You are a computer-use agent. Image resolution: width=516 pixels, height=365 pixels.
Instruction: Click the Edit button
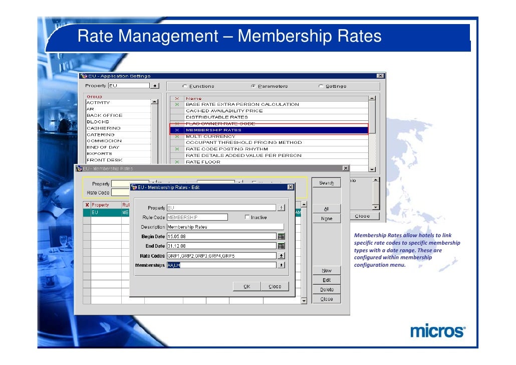coord(327,280)
